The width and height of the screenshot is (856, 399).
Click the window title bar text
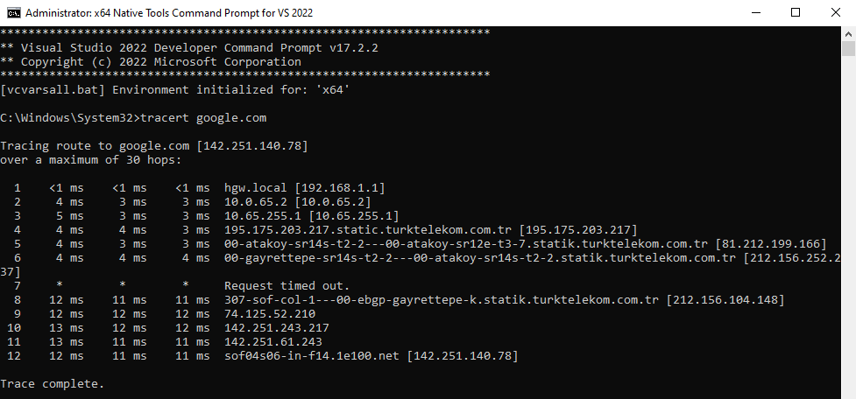(169, 12)
